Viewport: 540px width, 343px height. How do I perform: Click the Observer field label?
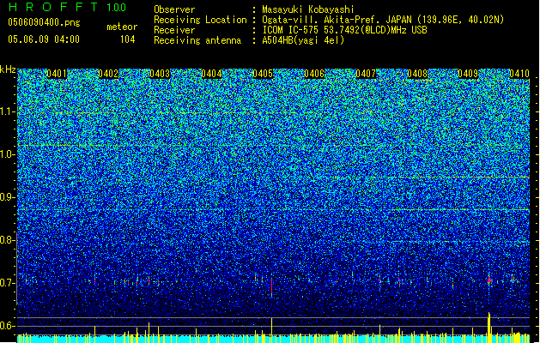(x=174, y=9)
